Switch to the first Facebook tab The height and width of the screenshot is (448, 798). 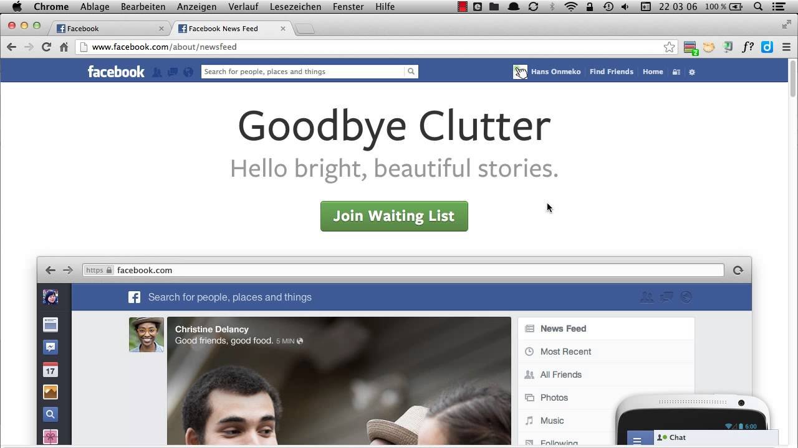106,29
